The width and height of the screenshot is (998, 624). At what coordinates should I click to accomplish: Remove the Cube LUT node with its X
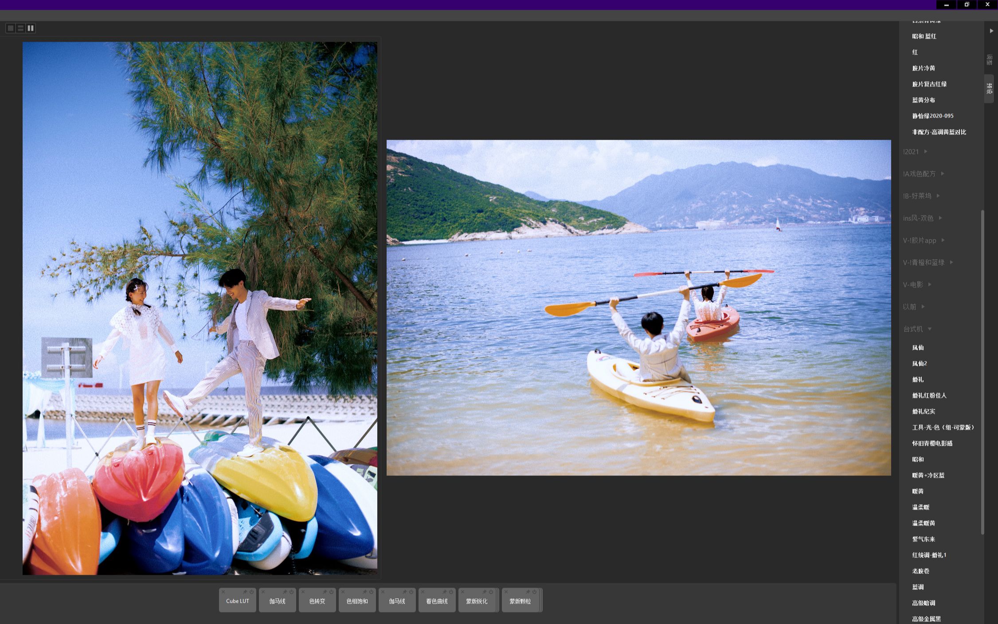coord(223,592)
